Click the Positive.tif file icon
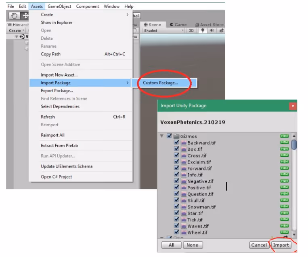The width and height of the screenshot is (308, 257). pos(184,187)
